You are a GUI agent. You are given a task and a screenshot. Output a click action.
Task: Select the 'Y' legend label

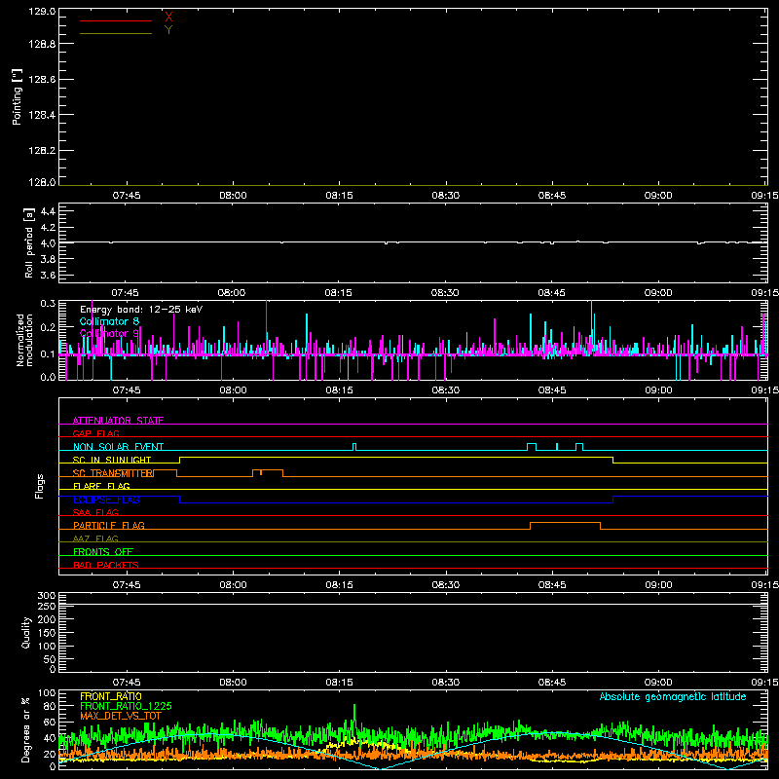click(x=168, y=30)
